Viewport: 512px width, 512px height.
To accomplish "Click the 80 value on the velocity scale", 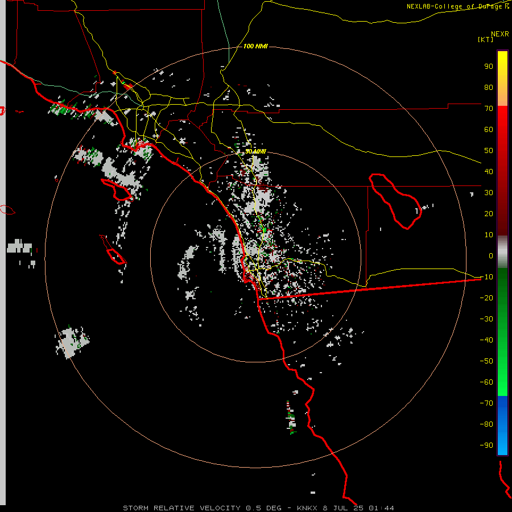I will (x=489, y=88).
